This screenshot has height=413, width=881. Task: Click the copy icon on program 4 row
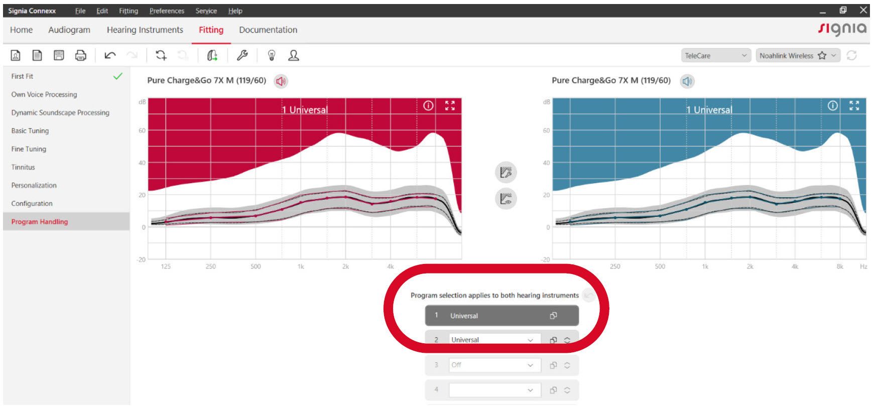(x=553, y=390)
